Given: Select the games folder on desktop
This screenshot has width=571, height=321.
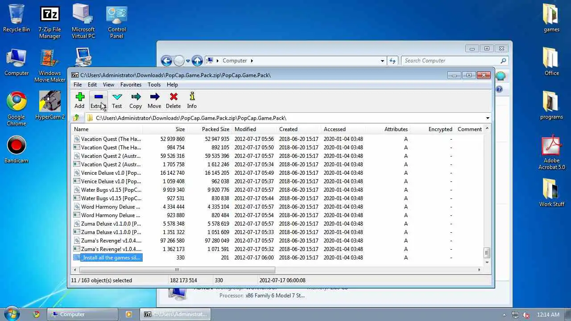Looking at the screenshot, I should 551,18.
